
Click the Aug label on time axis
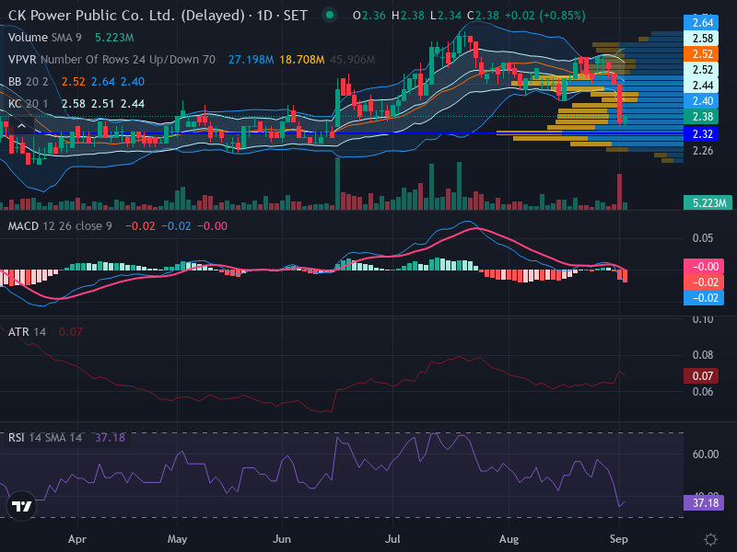point(509,539)
